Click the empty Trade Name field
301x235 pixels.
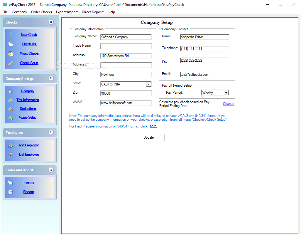click(x=126, y=46)
